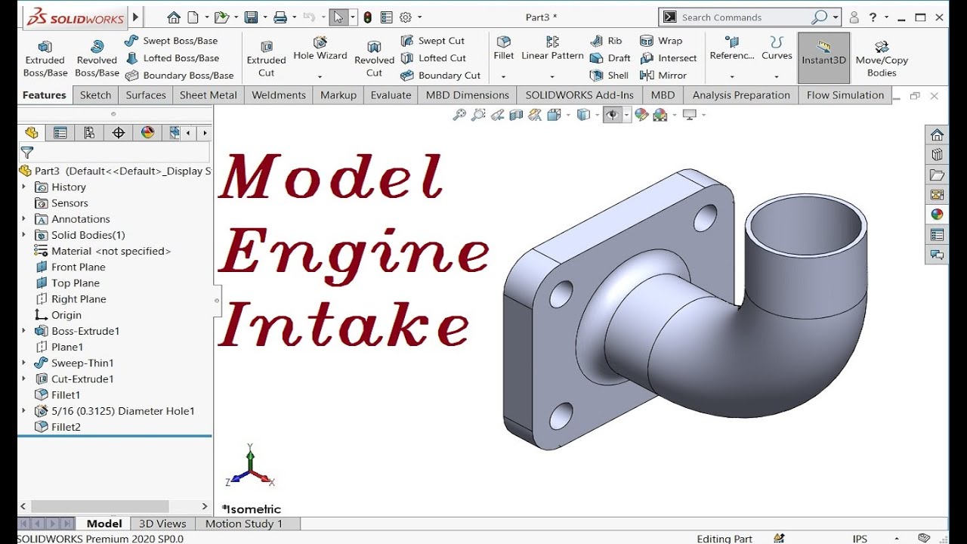Activate the Intersect feature
967x544 pixels.
(x=669, y=58)
